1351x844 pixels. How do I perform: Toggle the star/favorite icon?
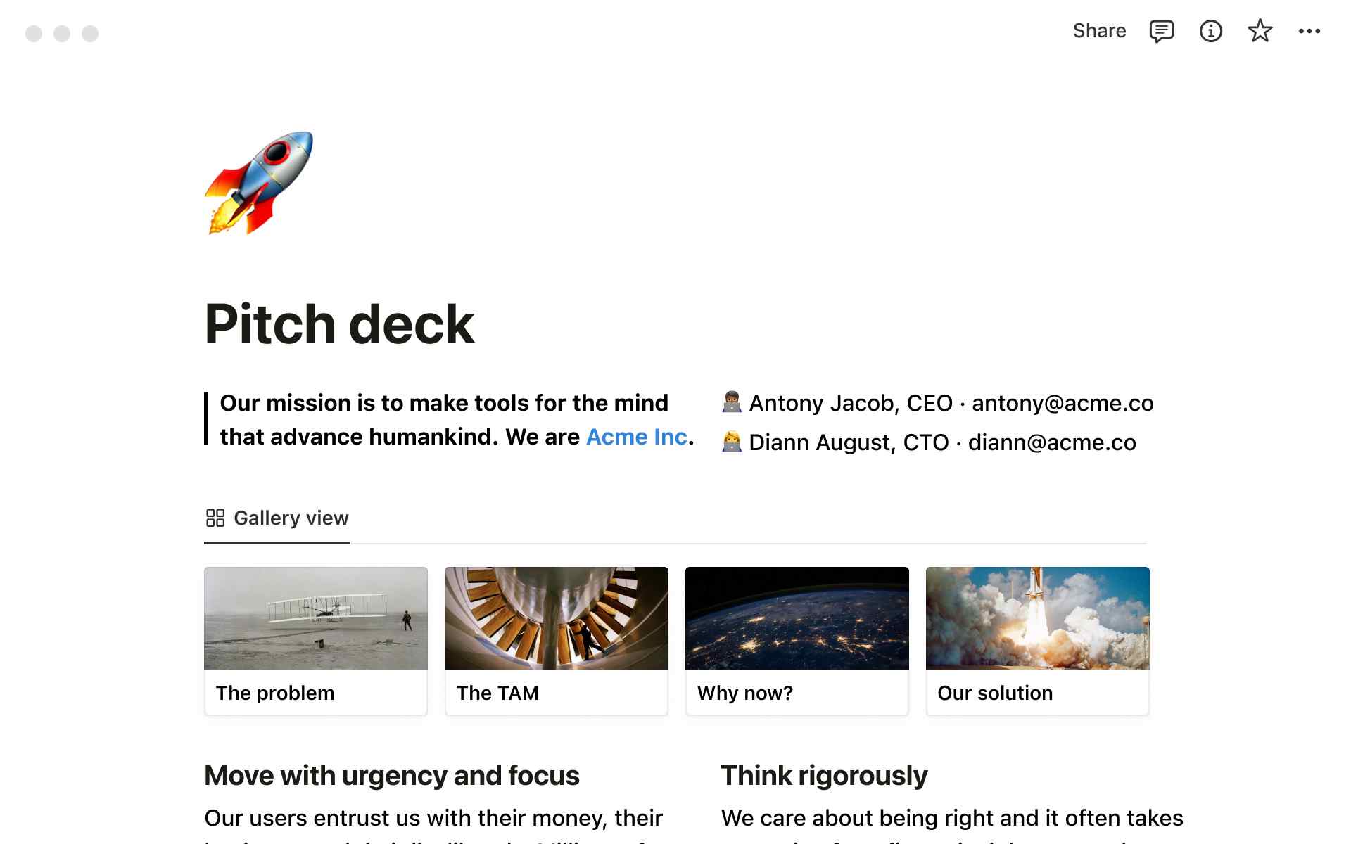tap(1260, 32)
